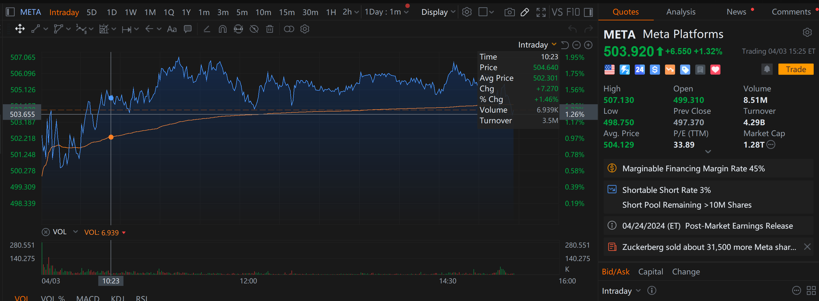Expand more quote details chevron
The height and width of the screenshot is (301, 819).
tap(708, 152)
